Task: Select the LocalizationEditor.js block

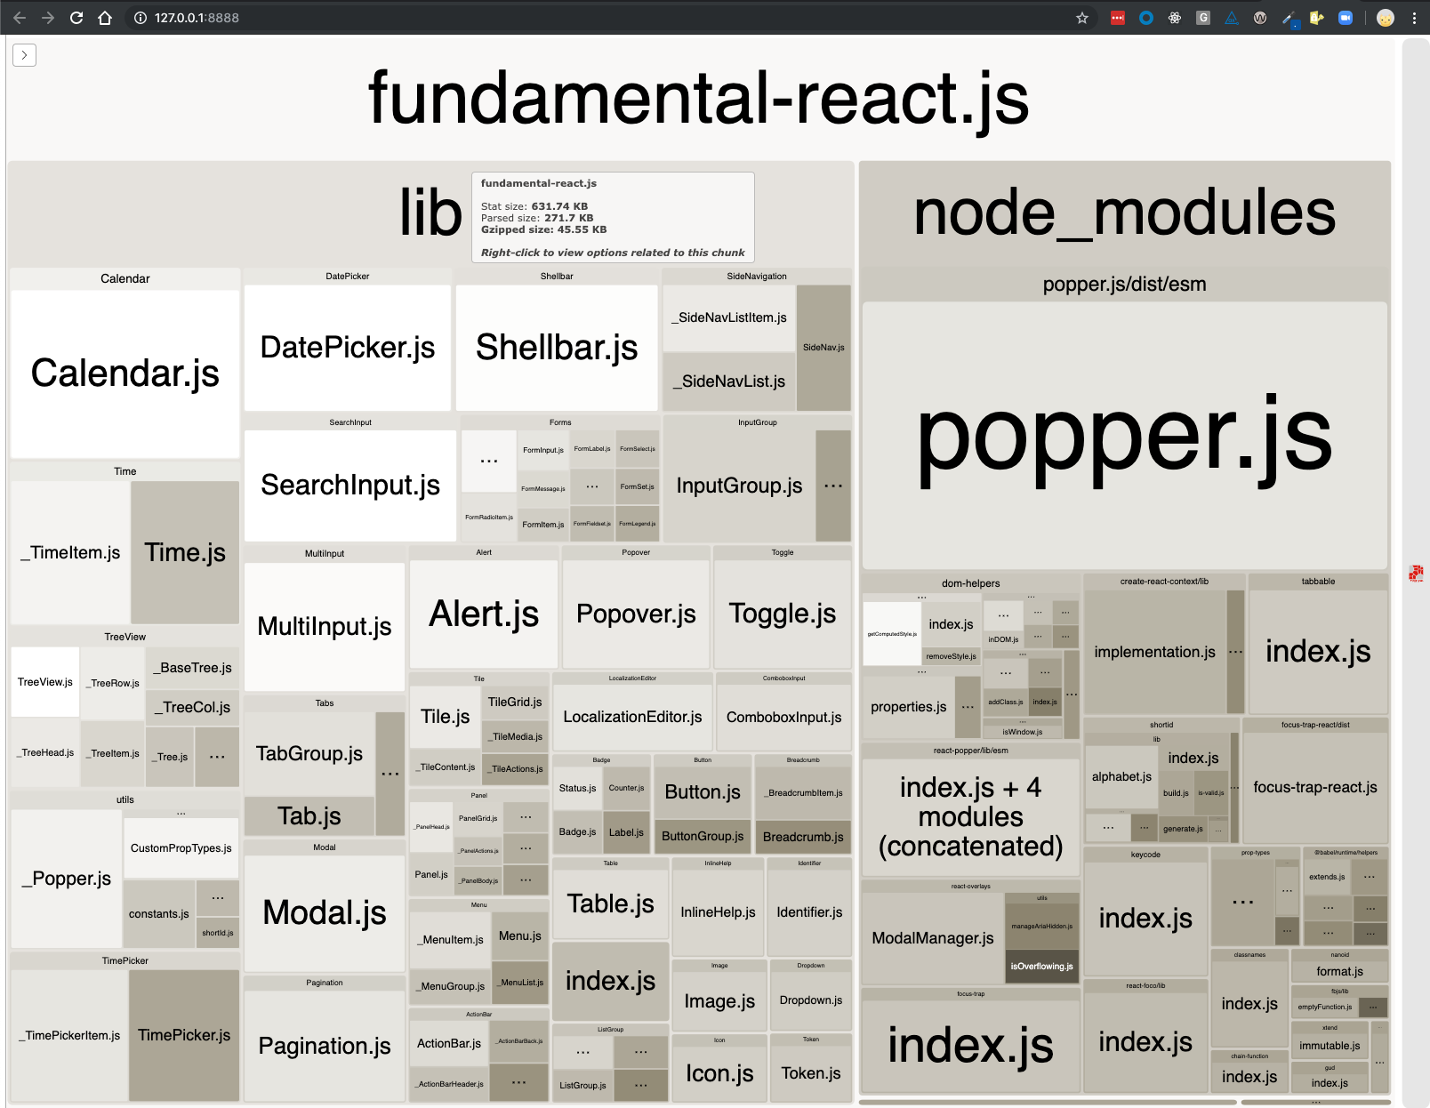Action: pyautogui.click(x=632, y=717)
